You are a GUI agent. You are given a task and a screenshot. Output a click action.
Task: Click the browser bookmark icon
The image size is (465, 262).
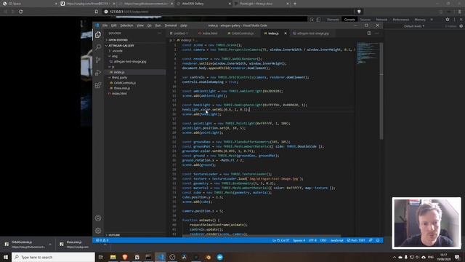click(97, 12)
